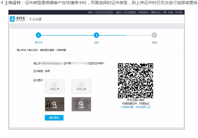The image size is (198, 138).
Task: Click magnifier on the passport photo page example
Action: point(55,103)
